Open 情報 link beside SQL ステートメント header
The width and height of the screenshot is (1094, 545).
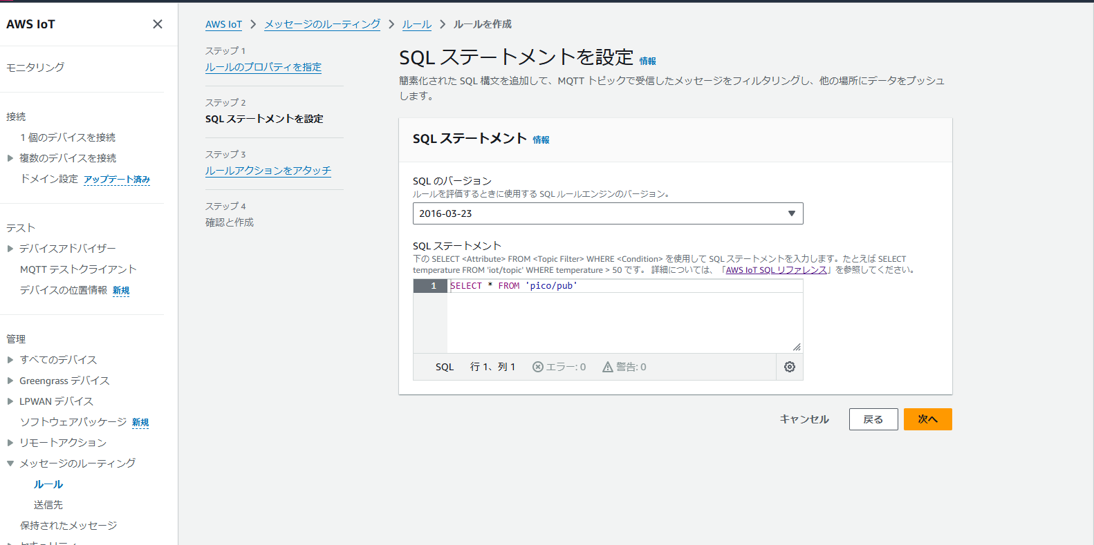541,140
